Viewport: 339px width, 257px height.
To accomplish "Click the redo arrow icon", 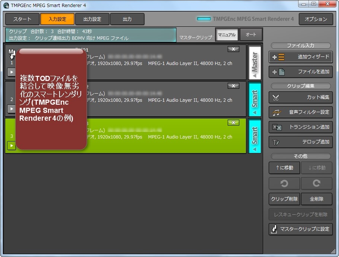I will click(317, 183).
